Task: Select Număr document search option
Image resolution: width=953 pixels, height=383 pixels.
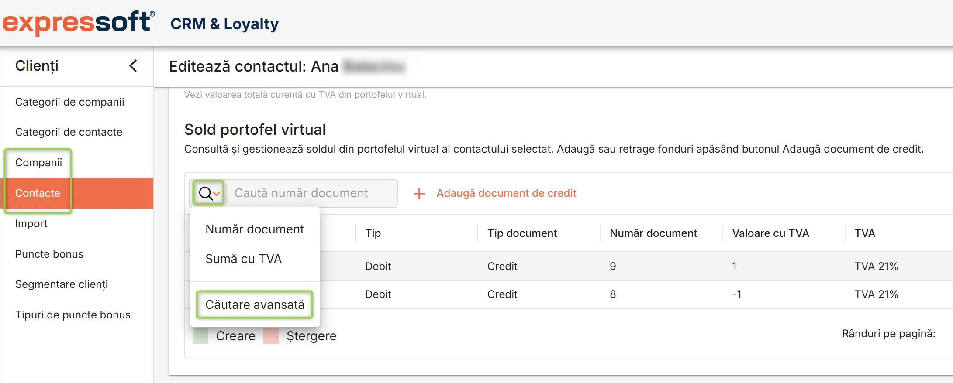Action: click(x=255, y=229)
